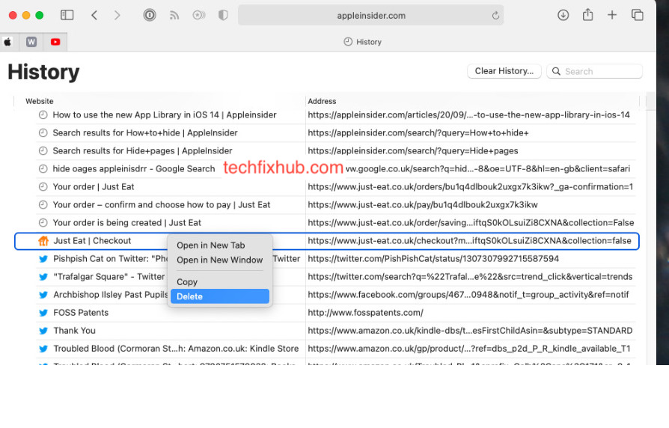The width and height of the screenshot is (669, 428).
Task: Add a new tab with plus icon
Action: [x=612, y=16]
